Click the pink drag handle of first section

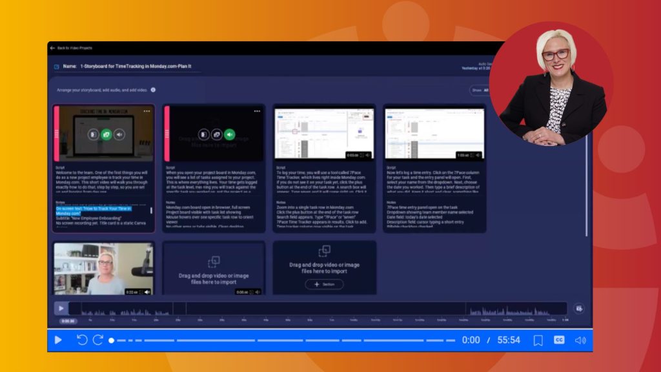[57, 134]
